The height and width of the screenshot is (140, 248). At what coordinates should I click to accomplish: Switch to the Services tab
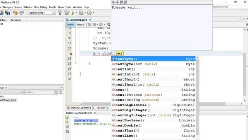[16, 20]
